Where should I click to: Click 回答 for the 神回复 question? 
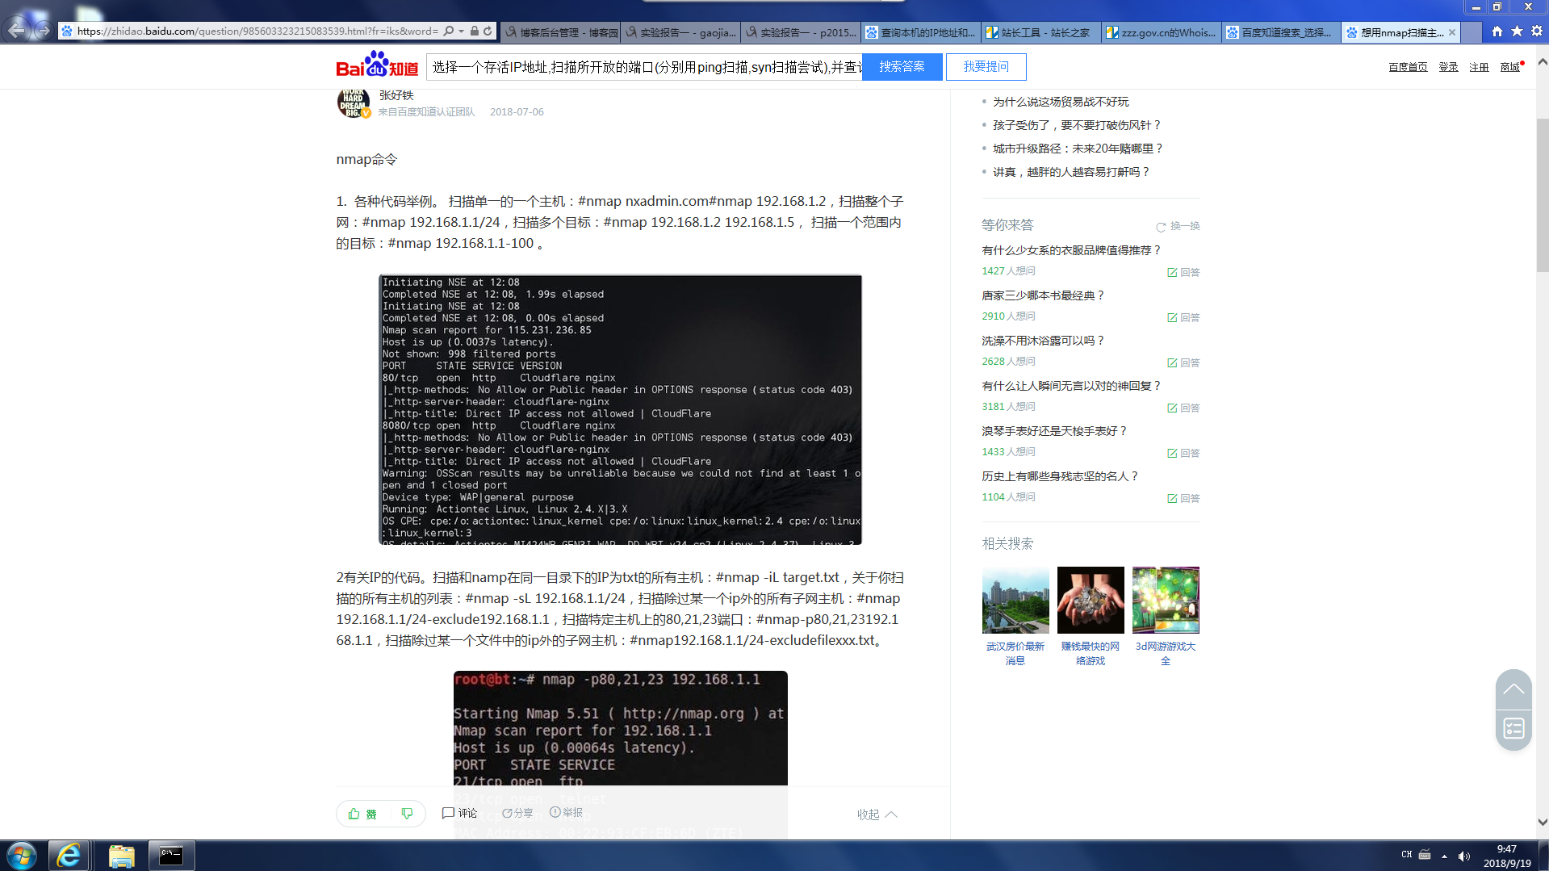coord(1183,408)
